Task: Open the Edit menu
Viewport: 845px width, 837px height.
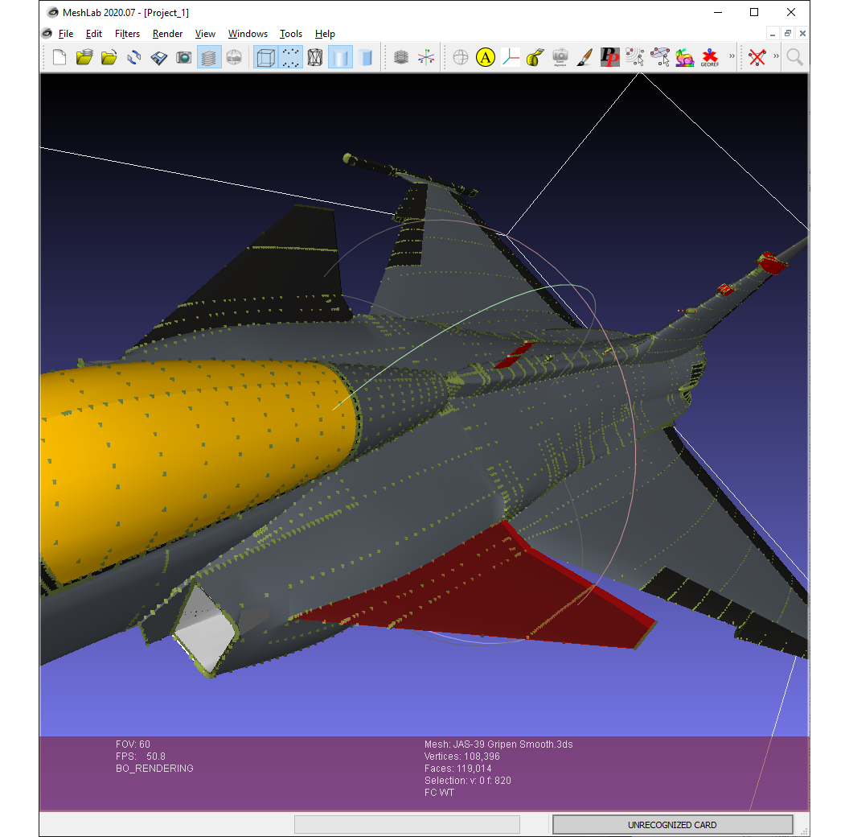Action: point(94,34)
